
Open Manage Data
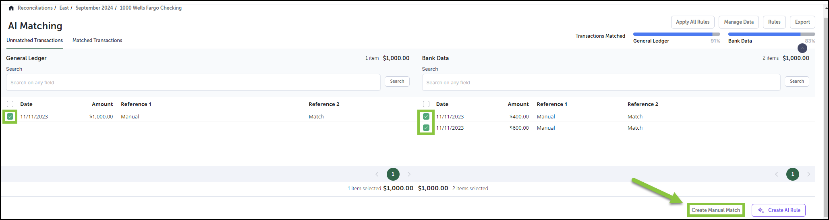point(739,22)
